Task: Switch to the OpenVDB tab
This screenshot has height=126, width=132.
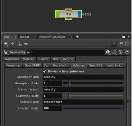Action: pyautogui.click(x=96, y=65)
